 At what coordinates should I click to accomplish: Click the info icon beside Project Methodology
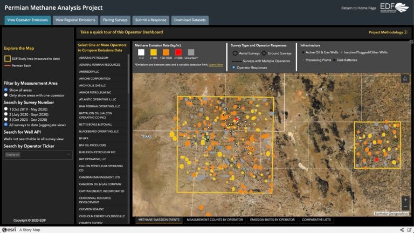[x=405, y=32]
